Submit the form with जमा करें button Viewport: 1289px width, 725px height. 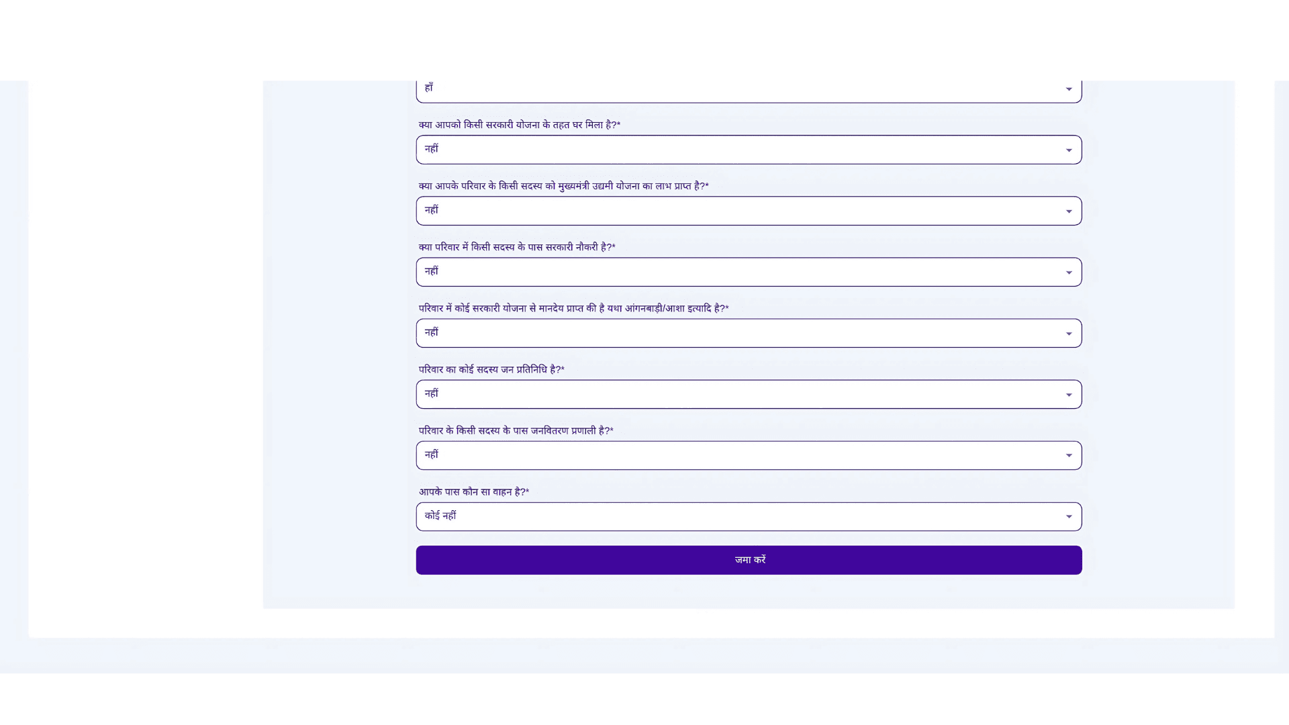pyautogui.click(x=749, y=560)
